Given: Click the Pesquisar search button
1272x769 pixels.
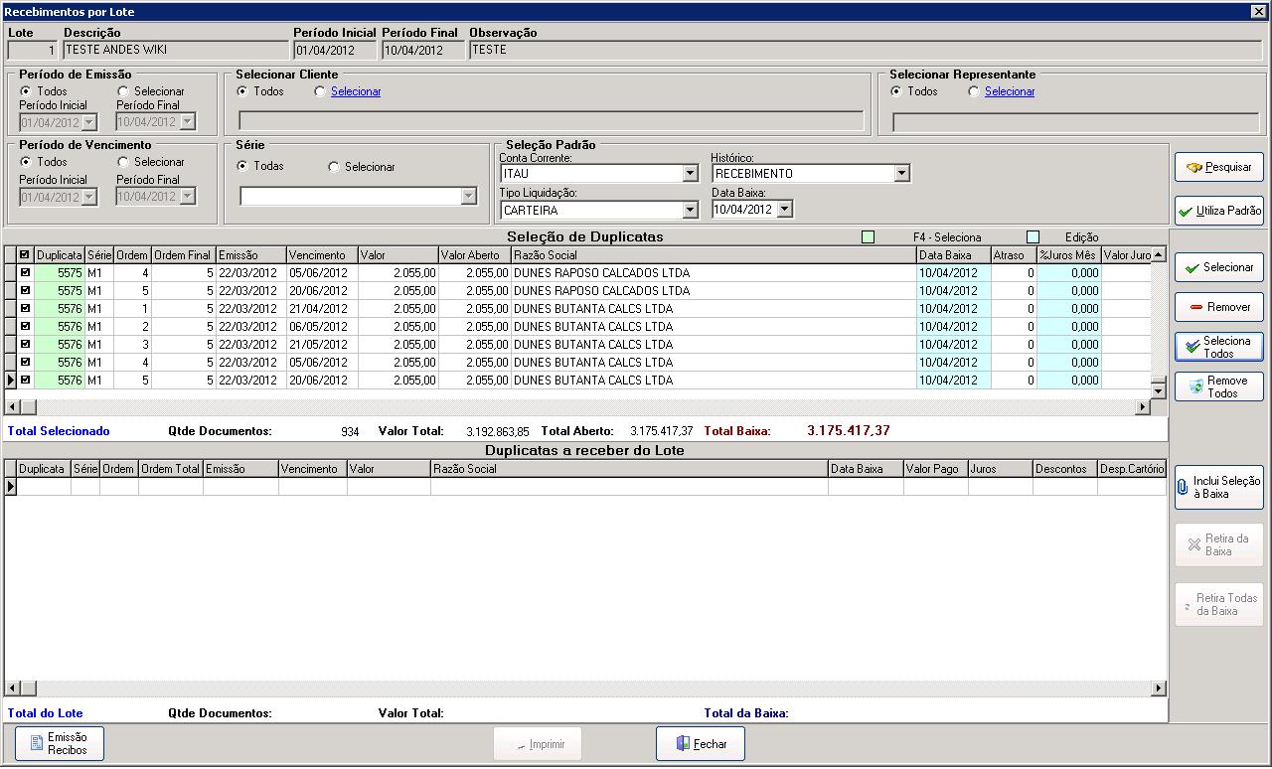Looking at the screenshot, I should [1218, 167].
